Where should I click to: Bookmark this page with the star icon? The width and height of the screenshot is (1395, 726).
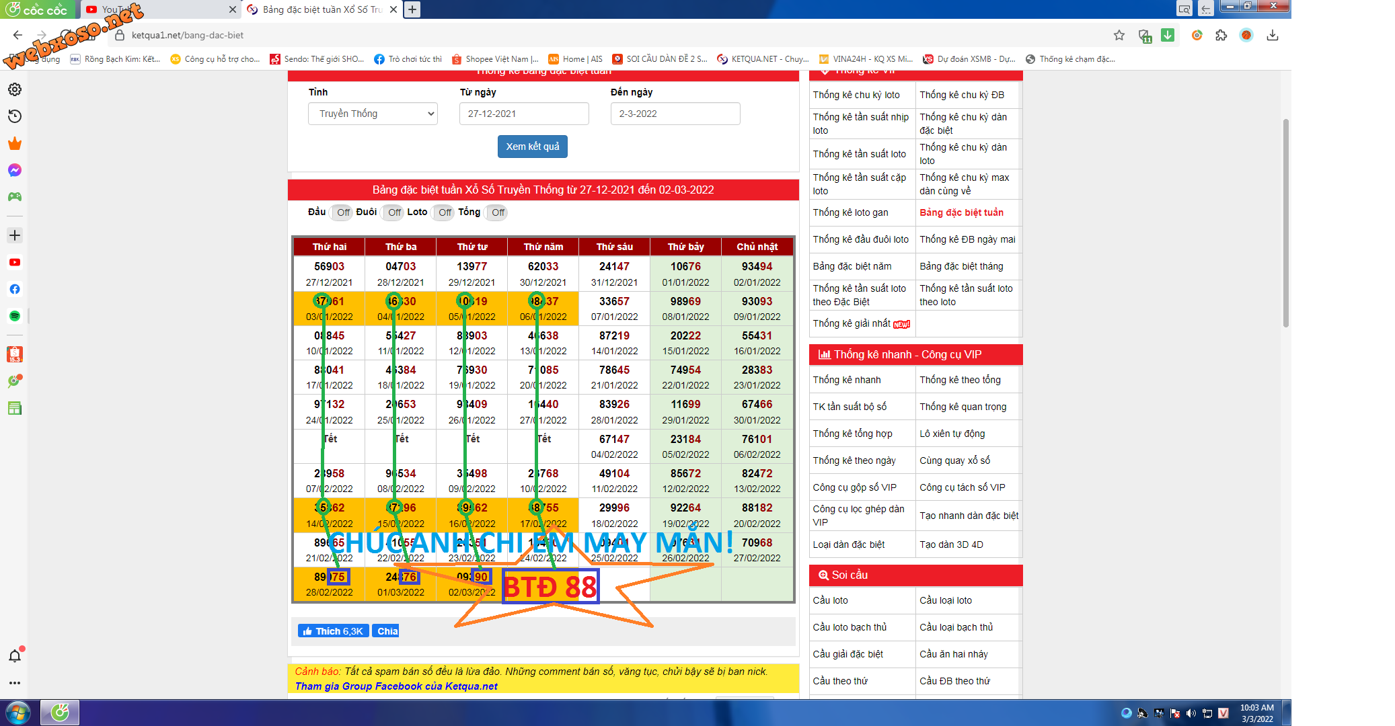1119,35
